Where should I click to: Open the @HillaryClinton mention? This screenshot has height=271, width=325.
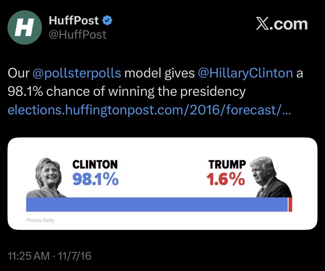point(245,73)
